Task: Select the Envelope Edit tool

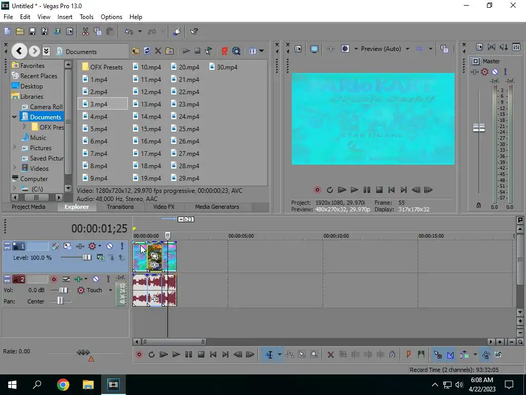Action: [290, 354]
